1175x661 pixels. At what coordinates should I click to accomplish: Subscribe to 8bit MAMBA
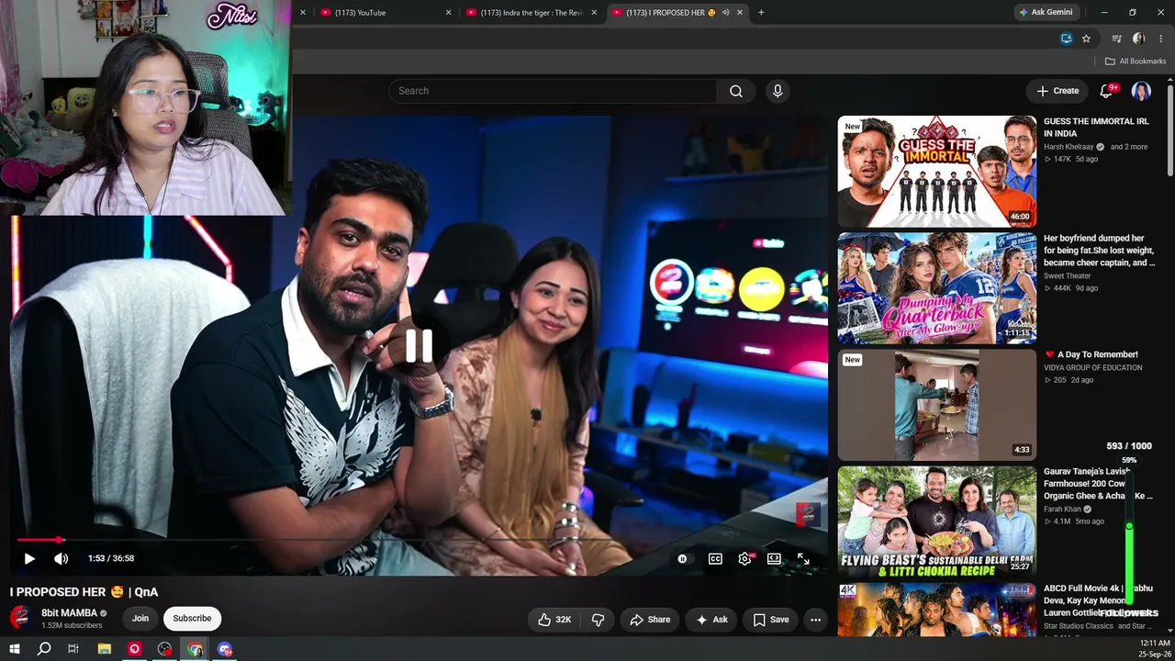pos(192,618)
